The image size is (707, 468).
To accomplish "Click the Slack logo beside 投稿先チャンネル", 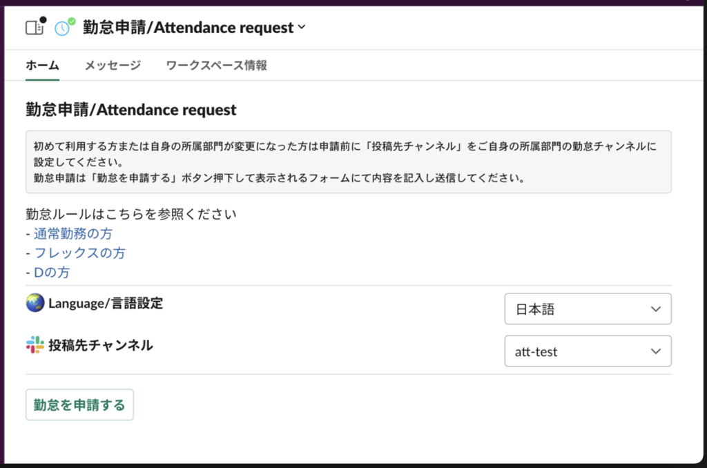I will point(35,345).
